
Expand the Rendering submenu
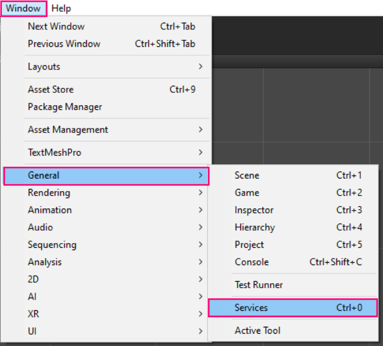(106, 193)
